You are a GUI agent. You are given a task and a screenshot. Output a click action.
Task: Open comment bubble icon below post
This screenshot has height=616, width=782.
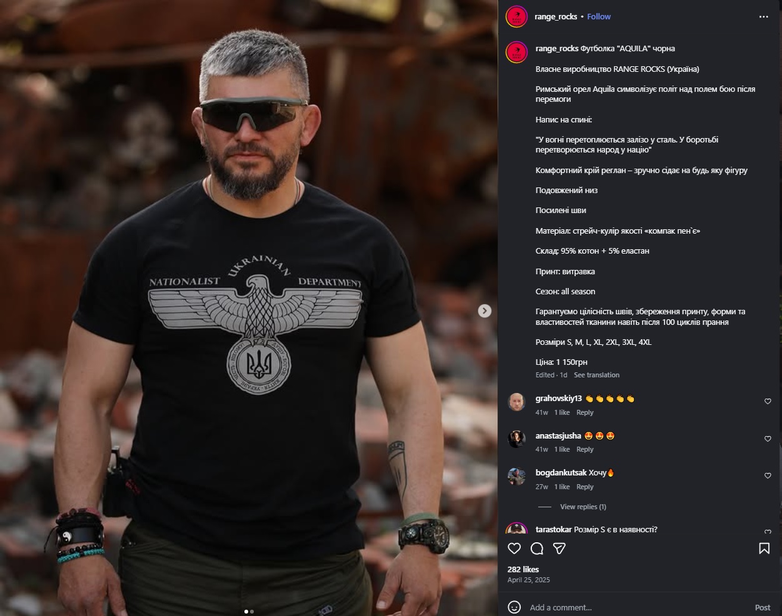(x=537, y=549)
